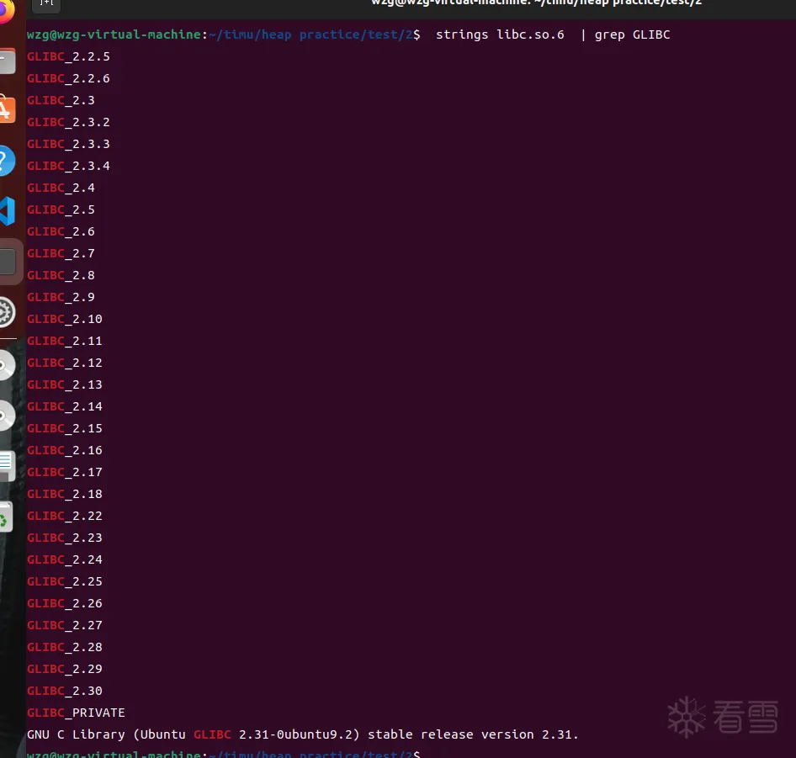Click the GLIBC_2.30 line

65,691
